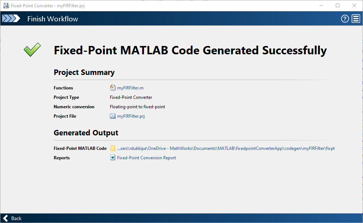
Task: Click the Back arrow icon
Action: click(x=5, y=218)
